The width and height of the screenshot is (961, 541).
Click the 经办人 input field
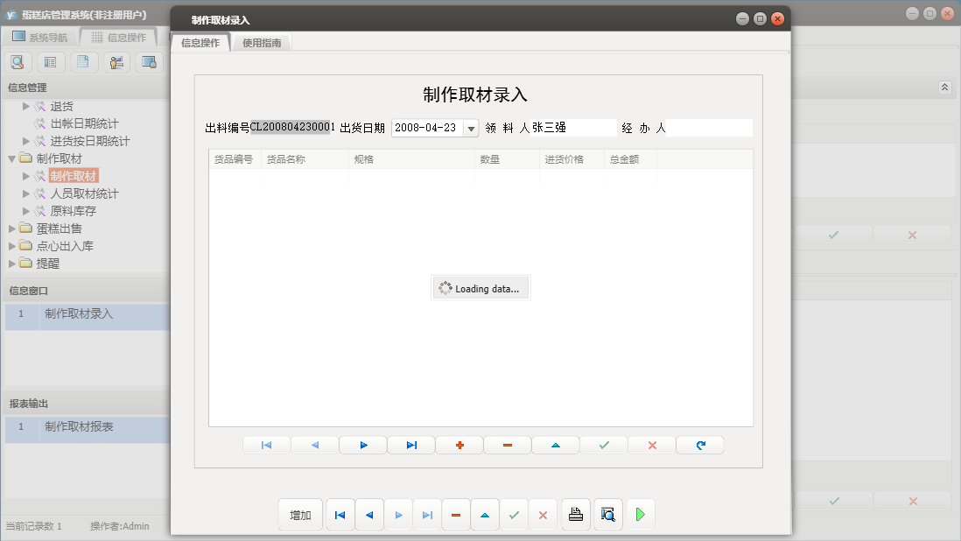(709, 127)
